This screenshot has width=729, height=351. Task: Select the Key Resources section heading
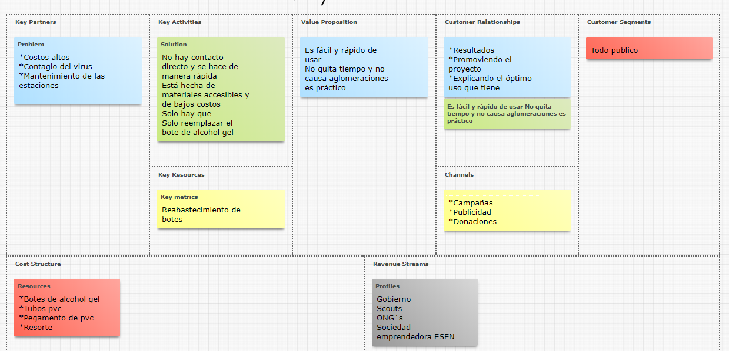181,175
